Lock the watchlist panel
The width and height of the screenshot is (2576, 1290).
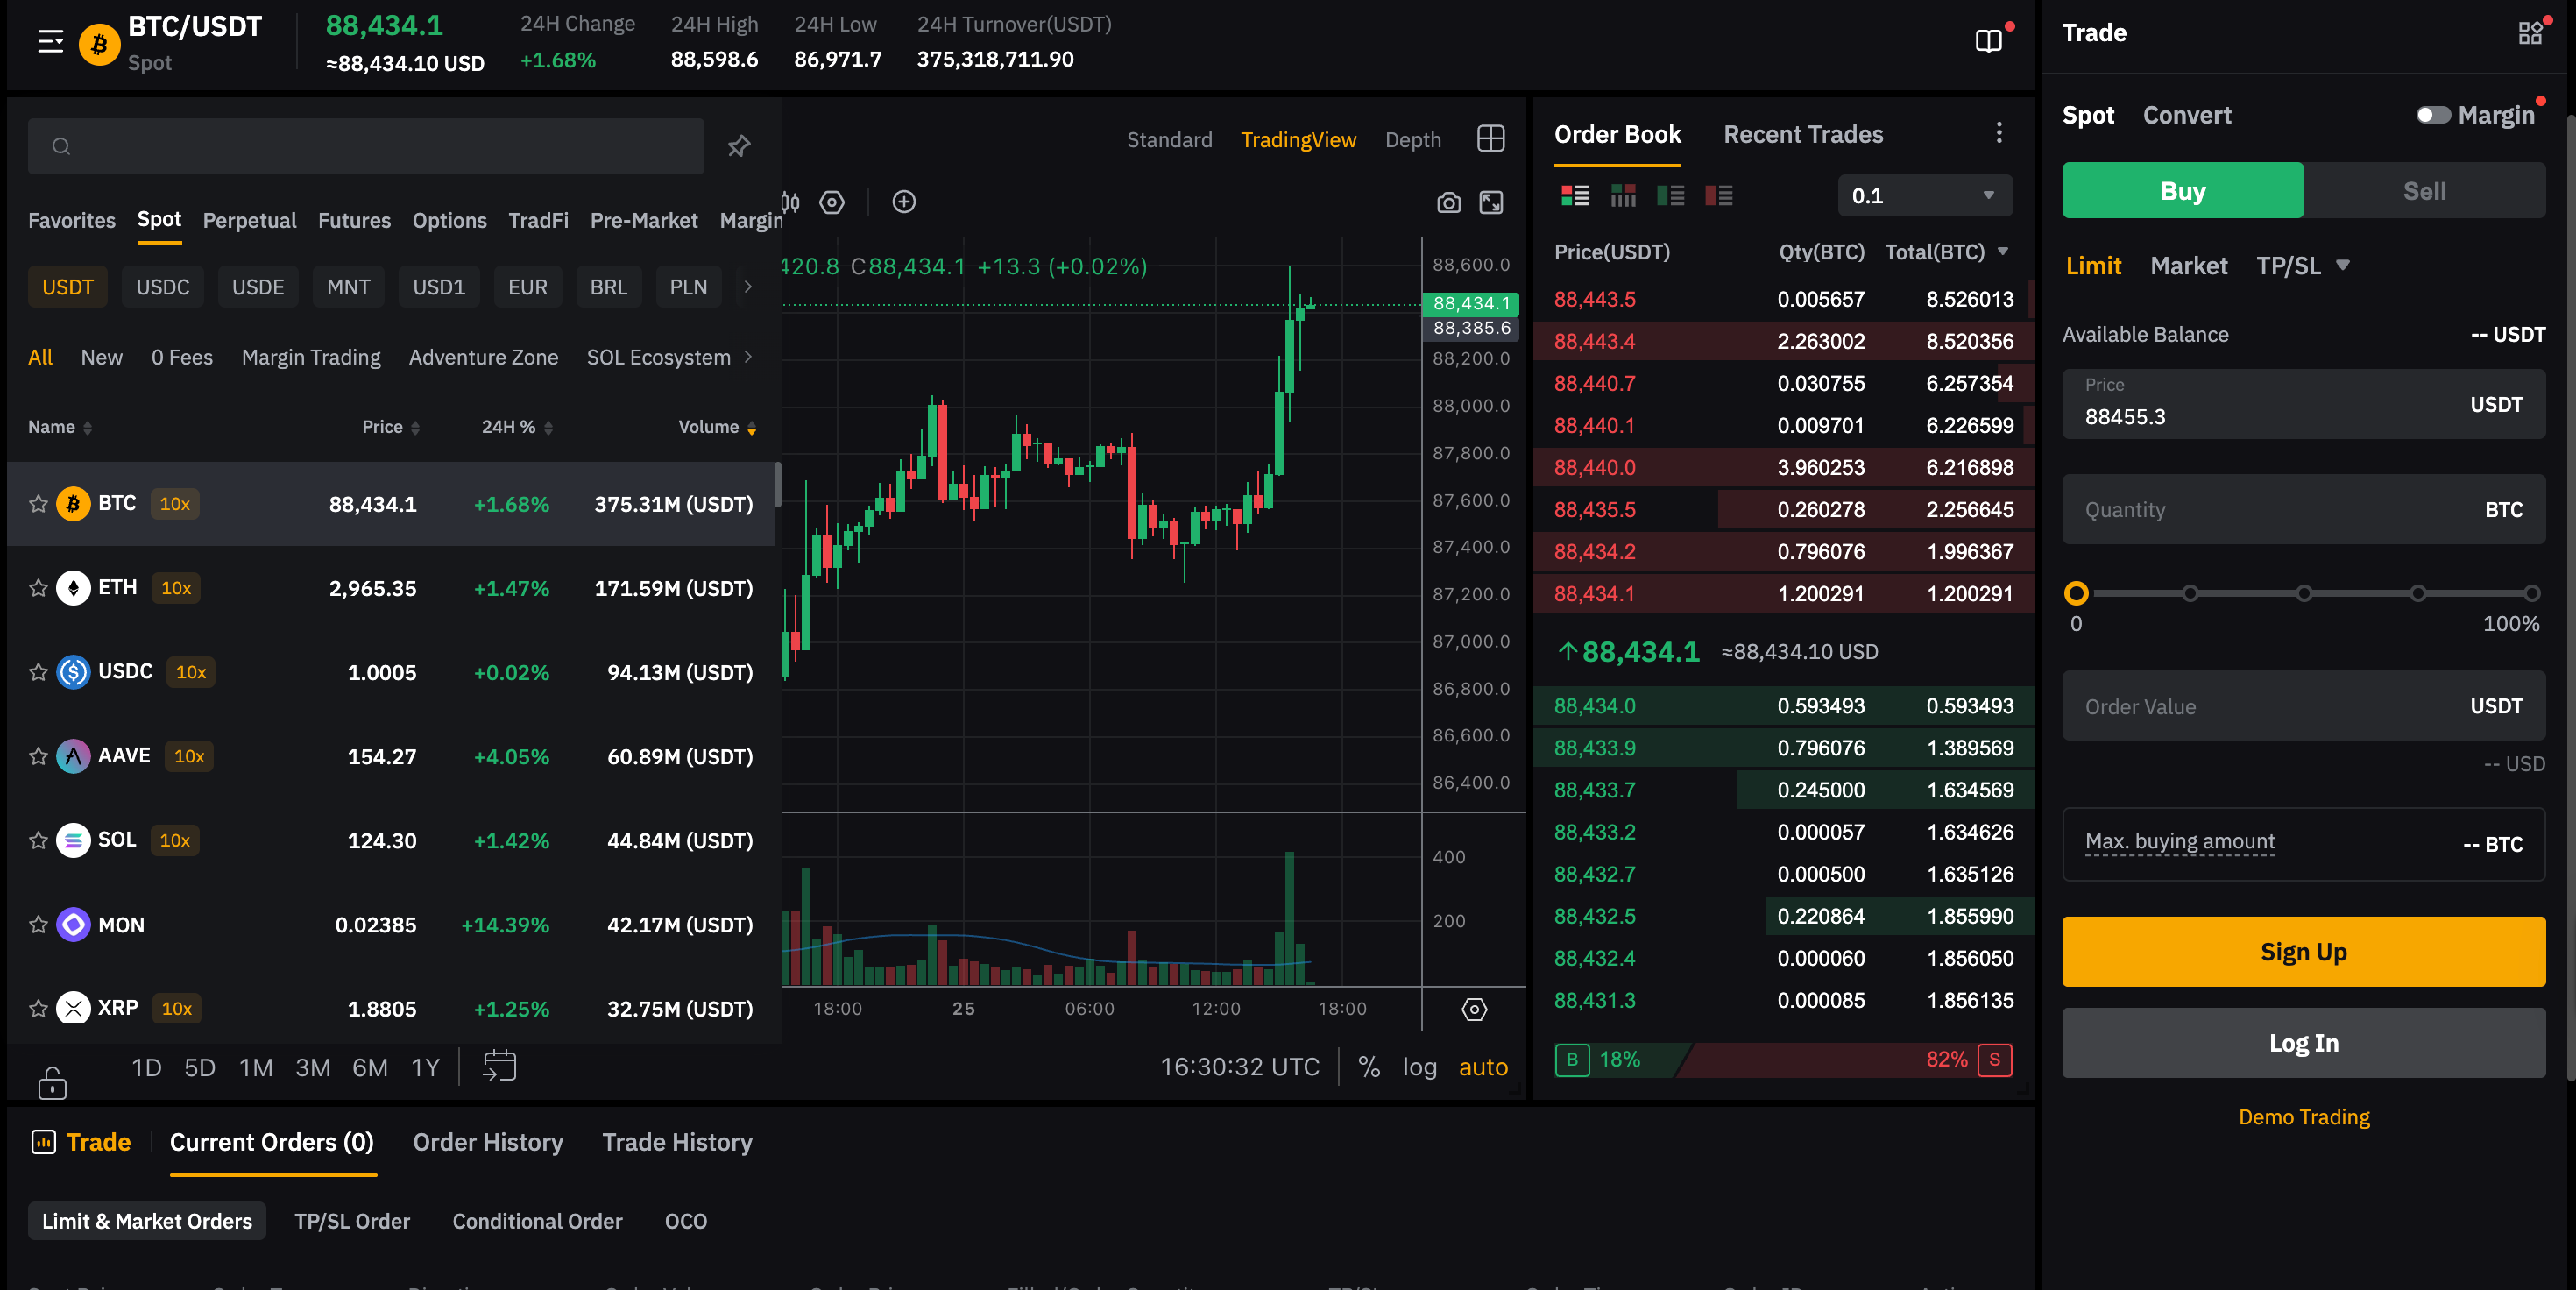coord(51,1082)
